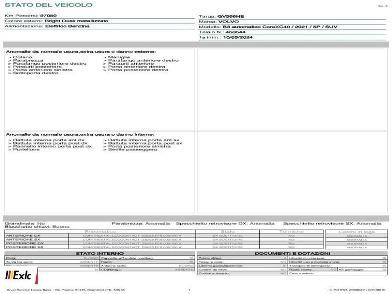Viewport: 392px width, 294px height.
Task: Click 'Parabrezza: Anomalia' status line
Action: (x=141, y=223)
